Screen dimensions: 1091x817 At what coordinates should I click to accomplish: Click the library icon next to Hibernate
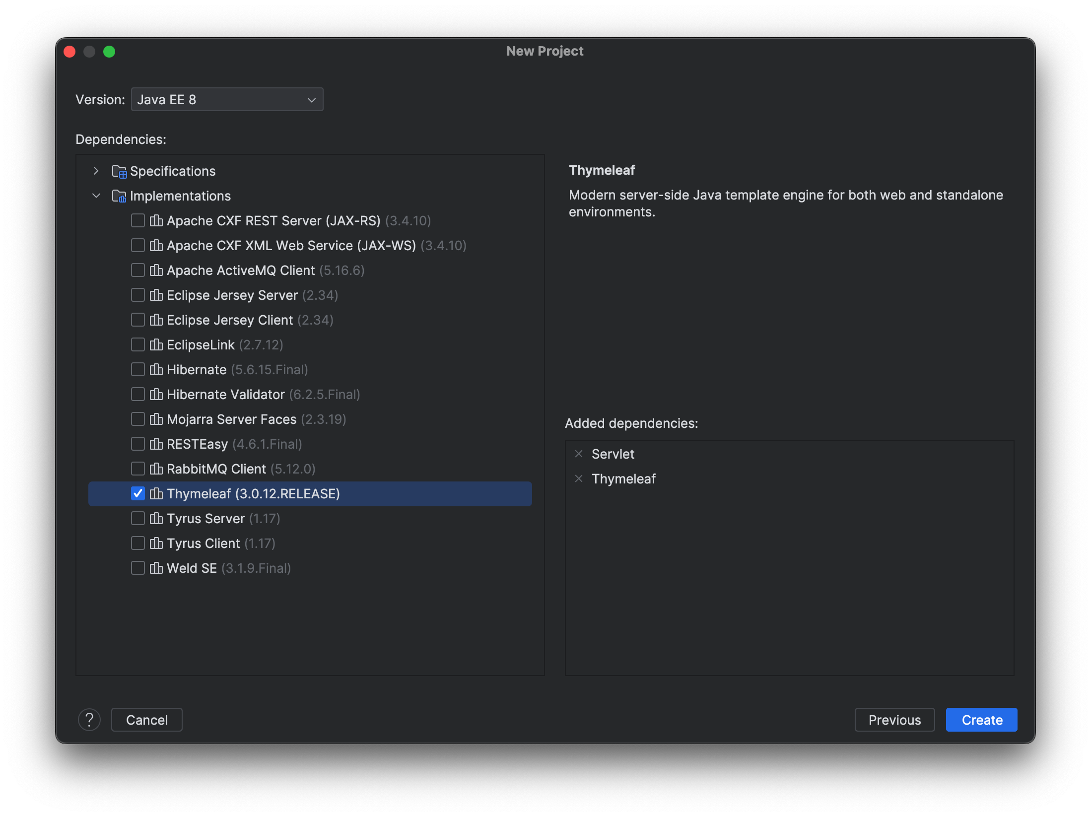tap(156, 369)
